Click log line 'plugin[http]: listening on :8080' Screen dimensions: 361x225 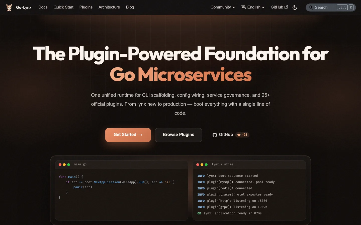click(232, 201)
